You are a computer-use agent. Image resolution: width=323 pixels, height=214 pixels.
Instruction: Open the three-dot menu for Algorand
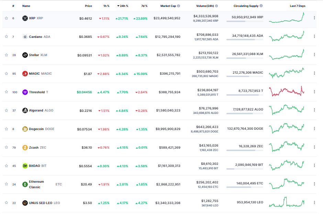(314, 110)
